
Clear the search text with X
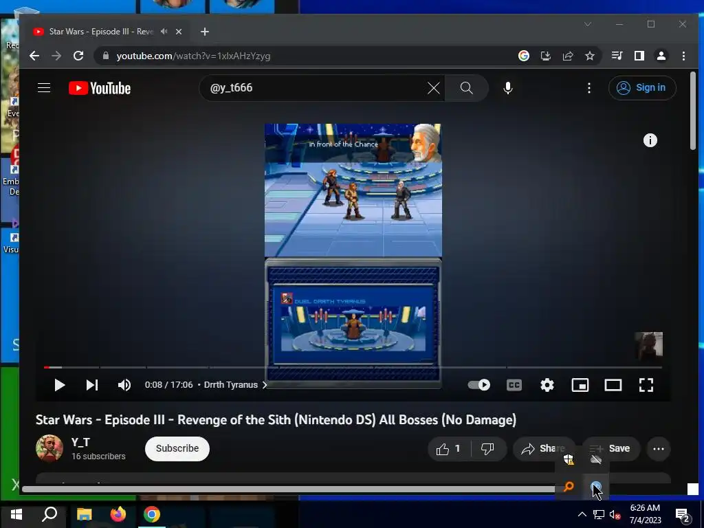[433, 88]
